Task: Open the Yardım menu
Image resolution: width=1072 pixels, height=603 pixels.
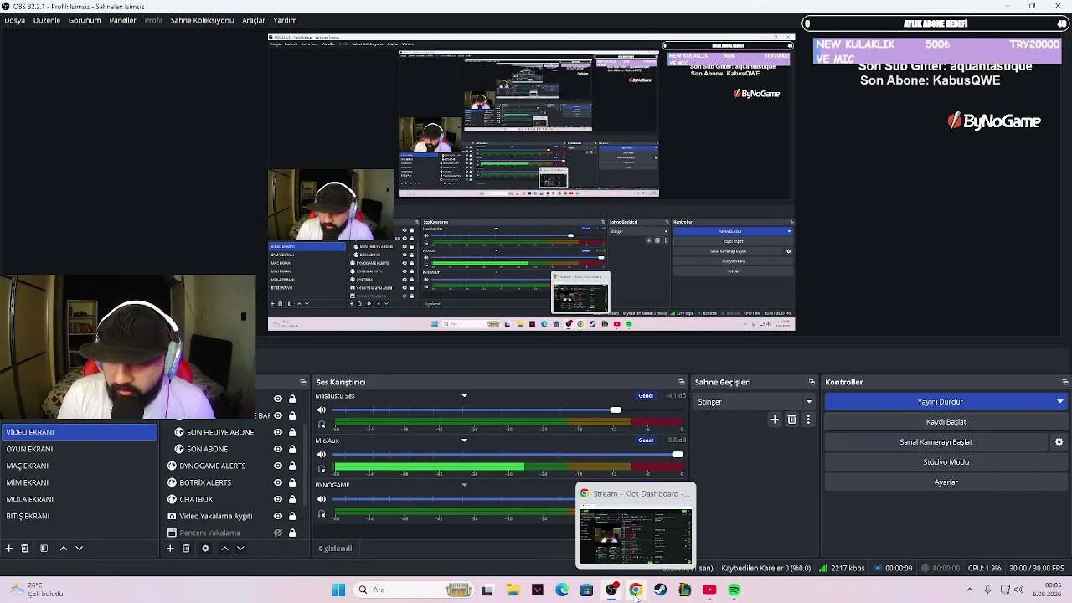Action: point(285,20)
